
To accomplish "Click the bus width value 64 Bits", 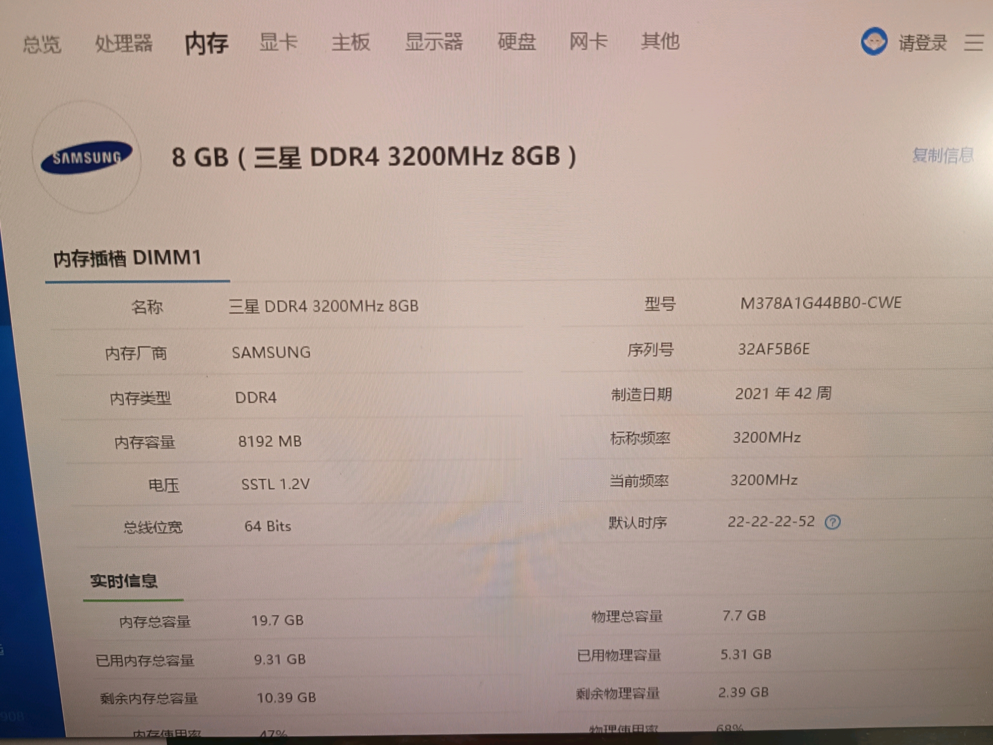I will click(x=268, y=526).
